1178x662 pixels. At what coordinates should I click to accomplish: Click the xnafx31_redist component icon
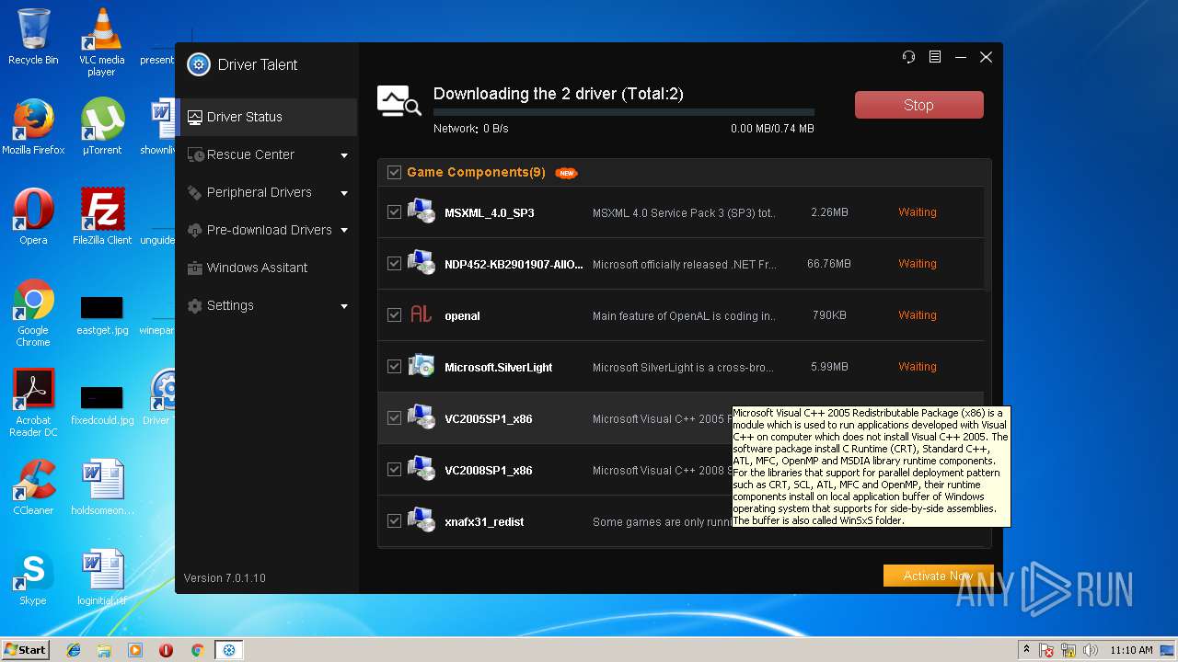pos(422,520)
